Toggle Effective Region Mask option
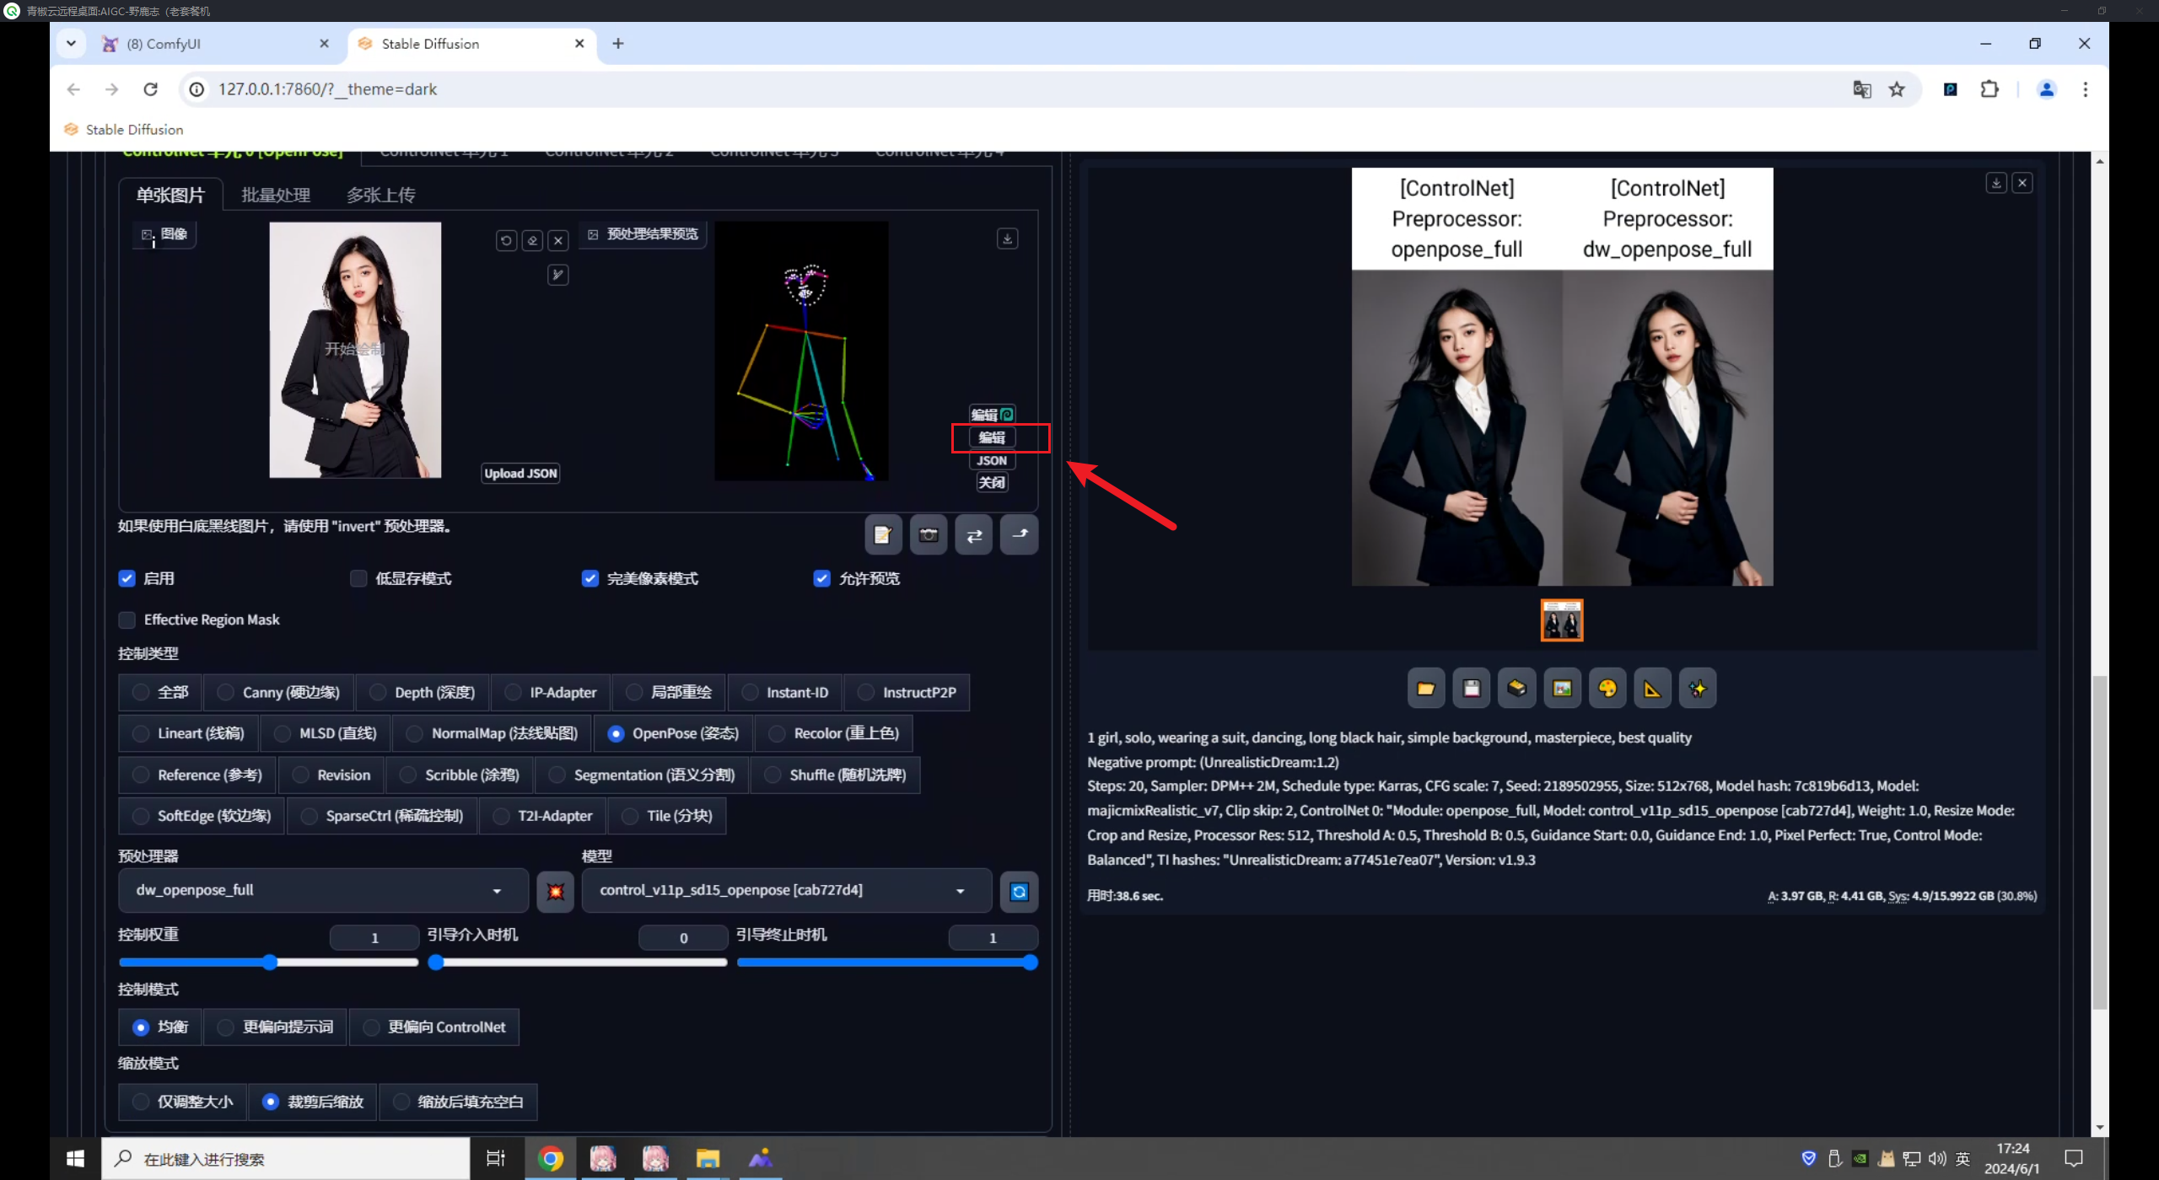 click(127, 619)
